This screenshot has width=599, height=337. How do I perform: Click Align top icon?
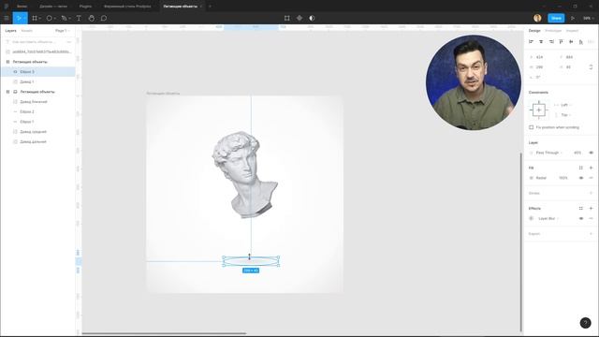561,41
